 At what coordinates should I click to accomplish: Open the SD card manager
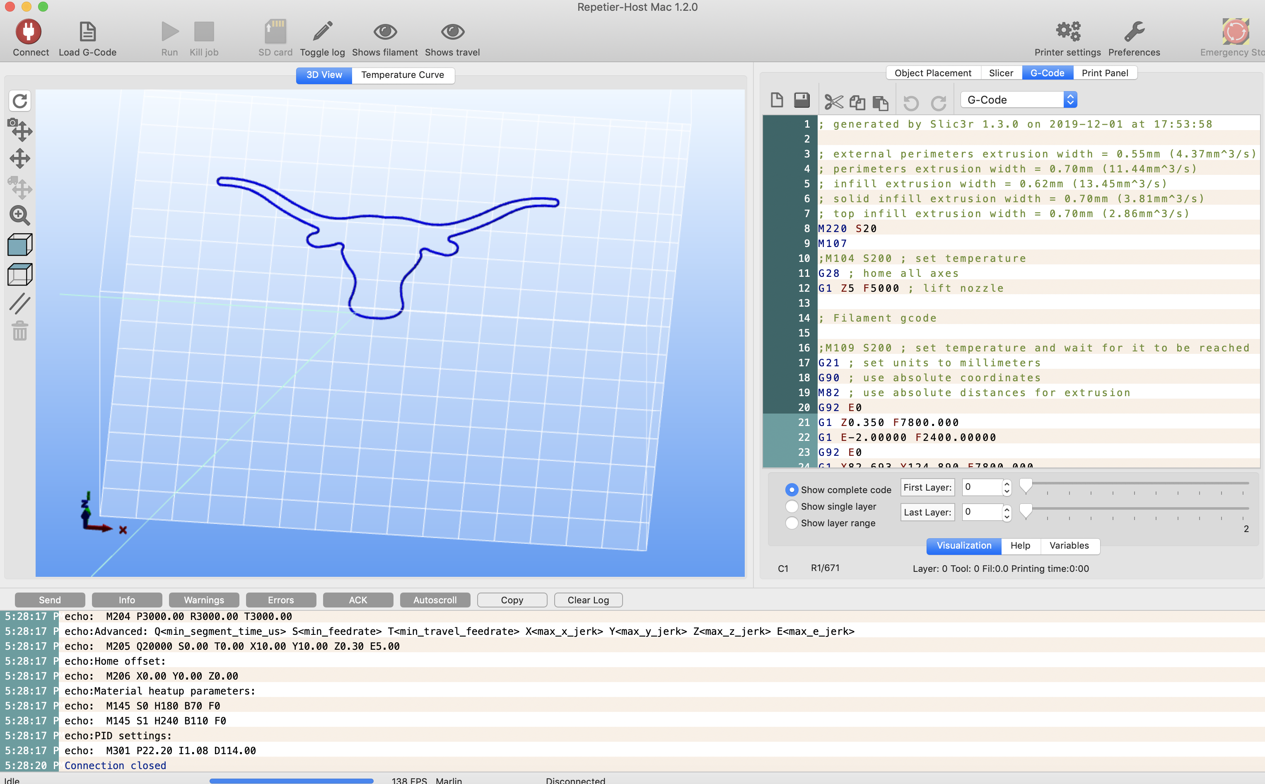pyautogui.click(x=275, y=31)
